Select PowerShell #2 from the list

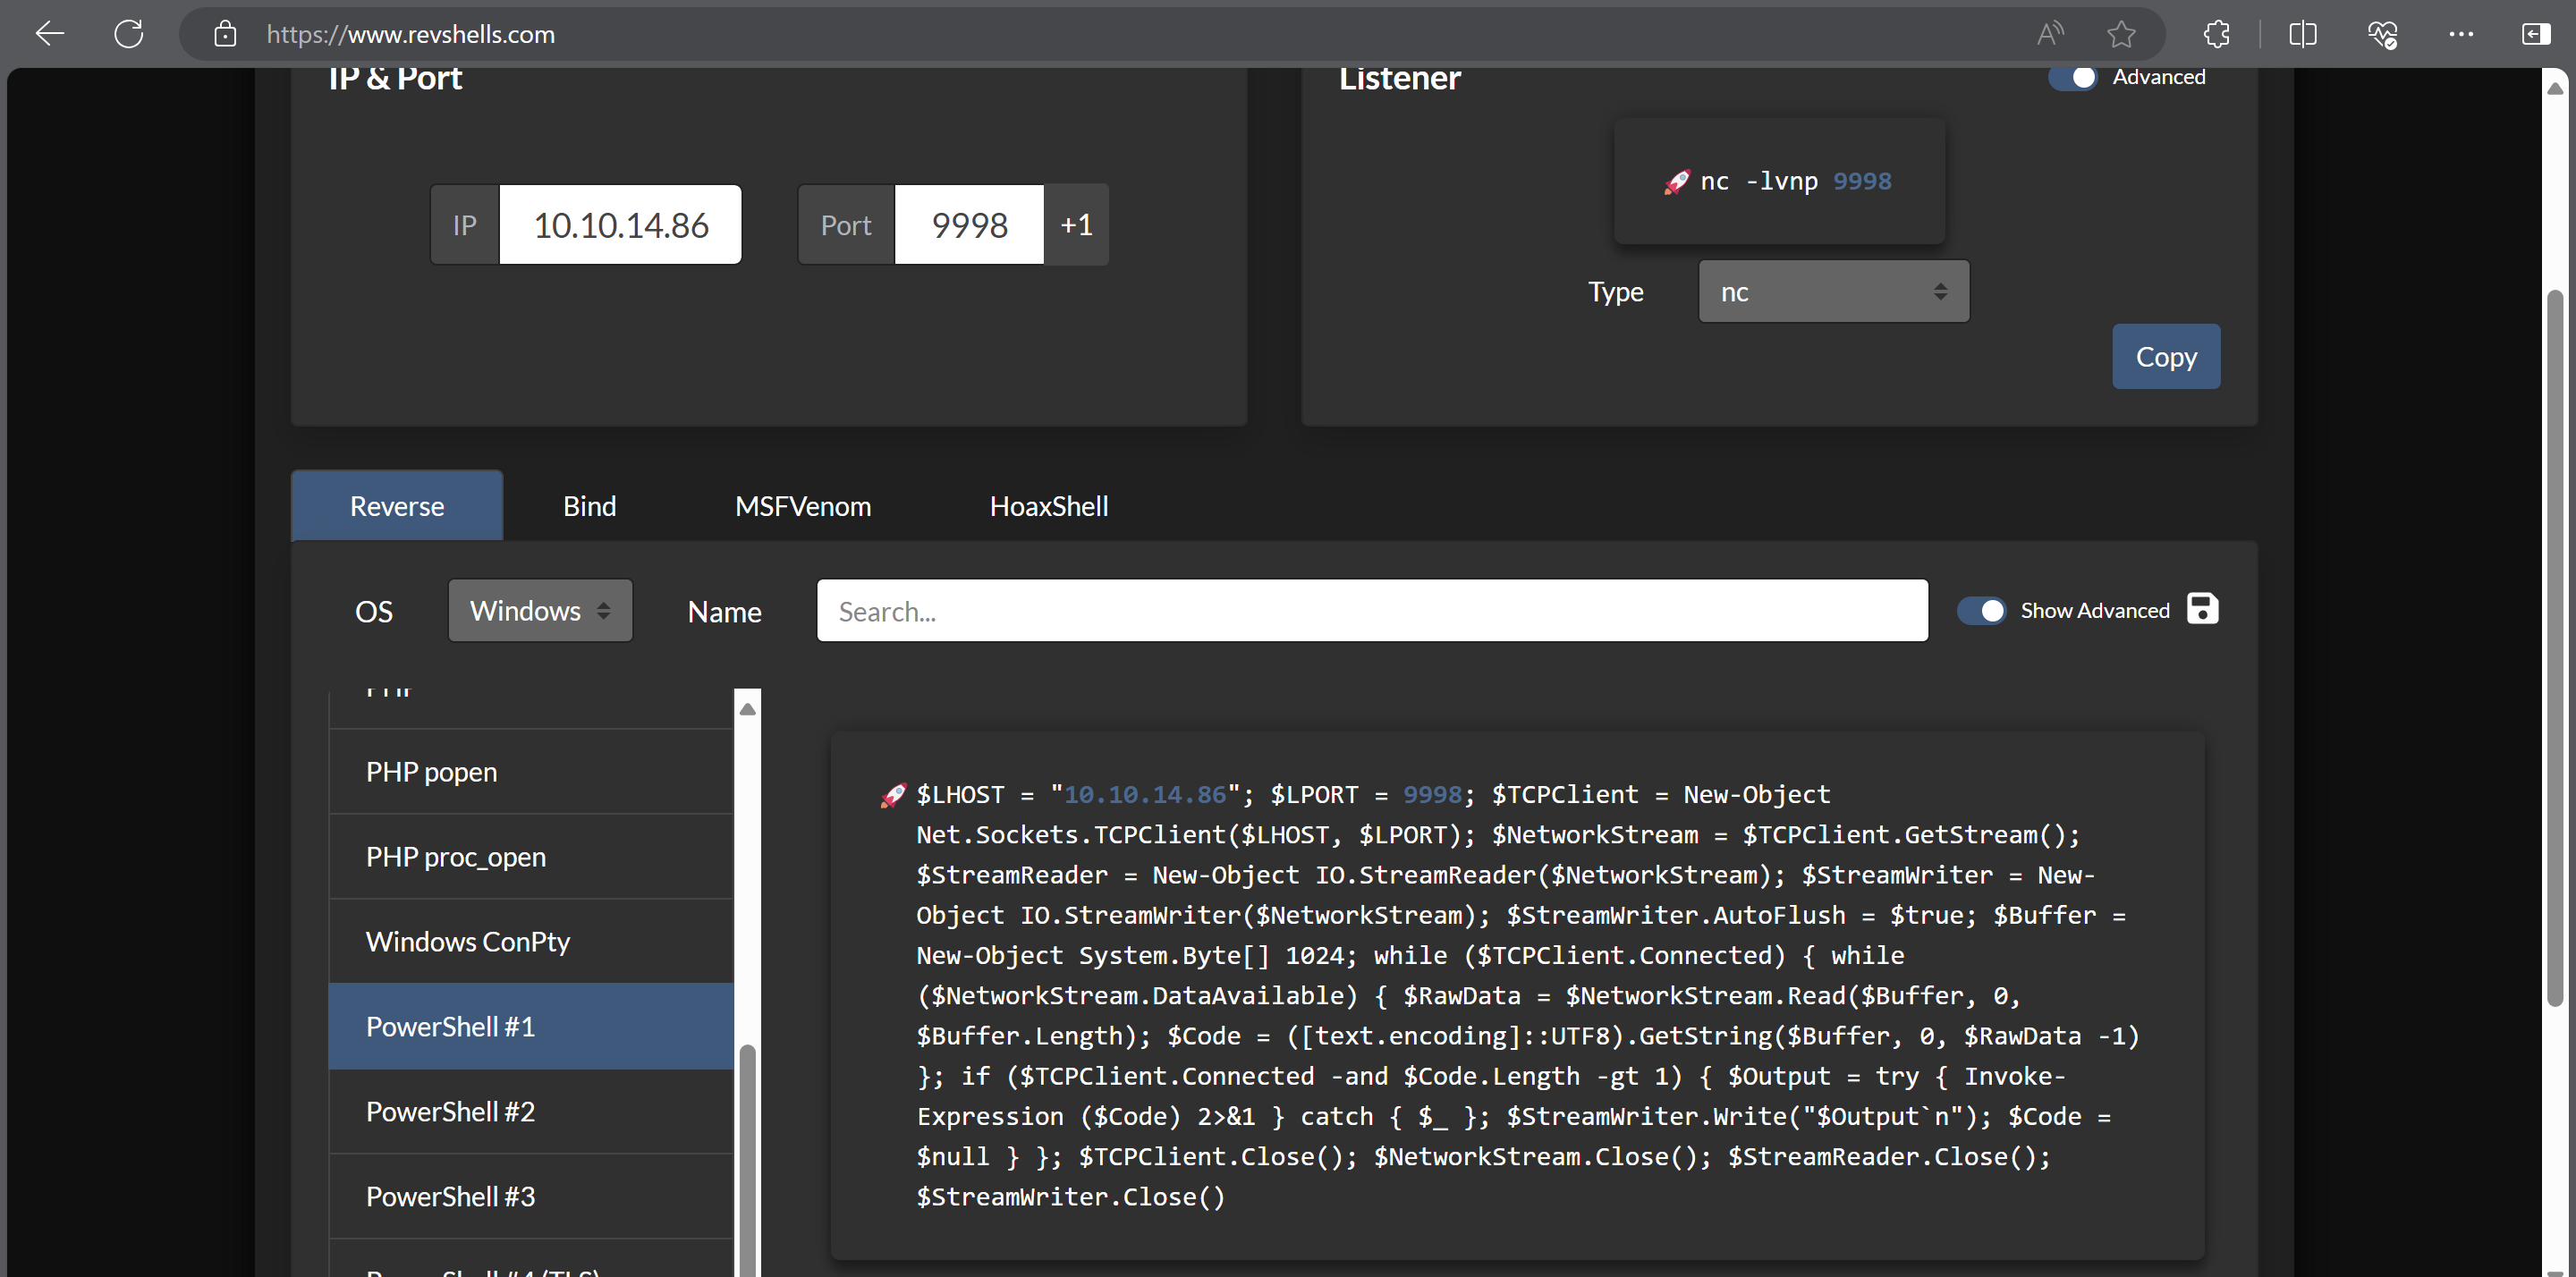tap(450, 1111)
